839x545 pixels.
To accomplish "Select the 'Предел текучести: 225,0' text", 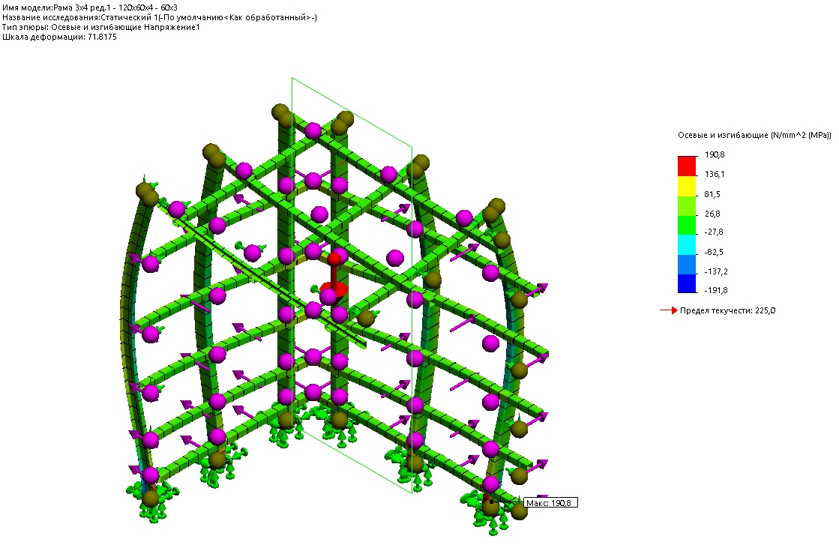I will (x=727, y=310).
